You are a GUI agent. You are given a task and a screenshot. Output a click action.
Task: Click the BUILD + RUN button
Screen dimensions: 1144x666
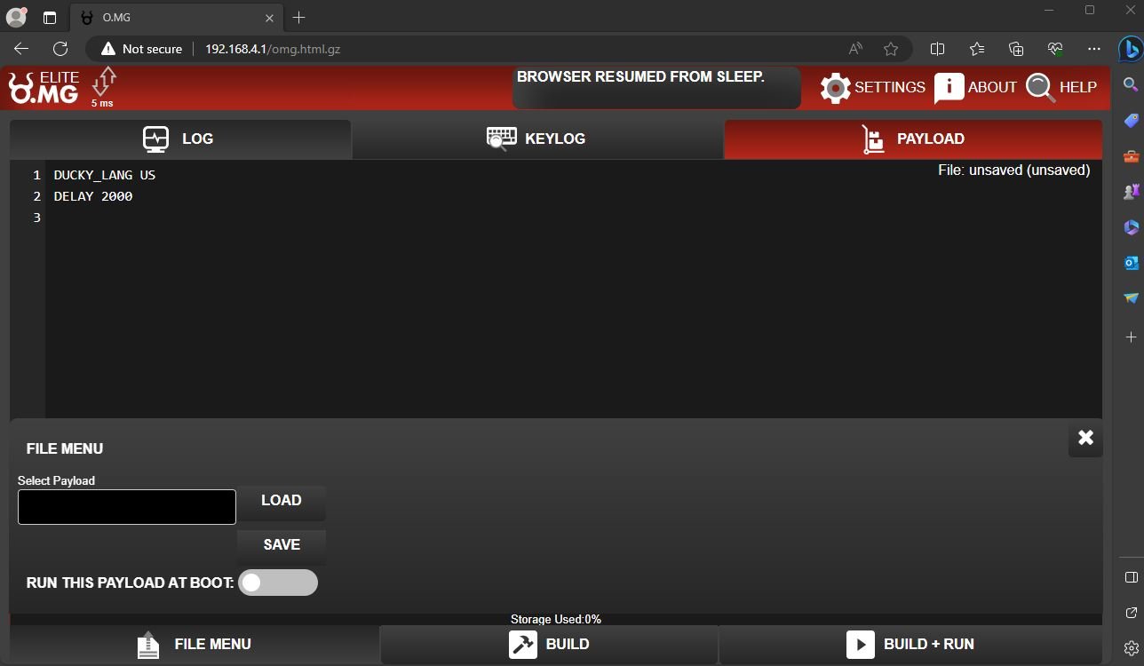(910, 645)
